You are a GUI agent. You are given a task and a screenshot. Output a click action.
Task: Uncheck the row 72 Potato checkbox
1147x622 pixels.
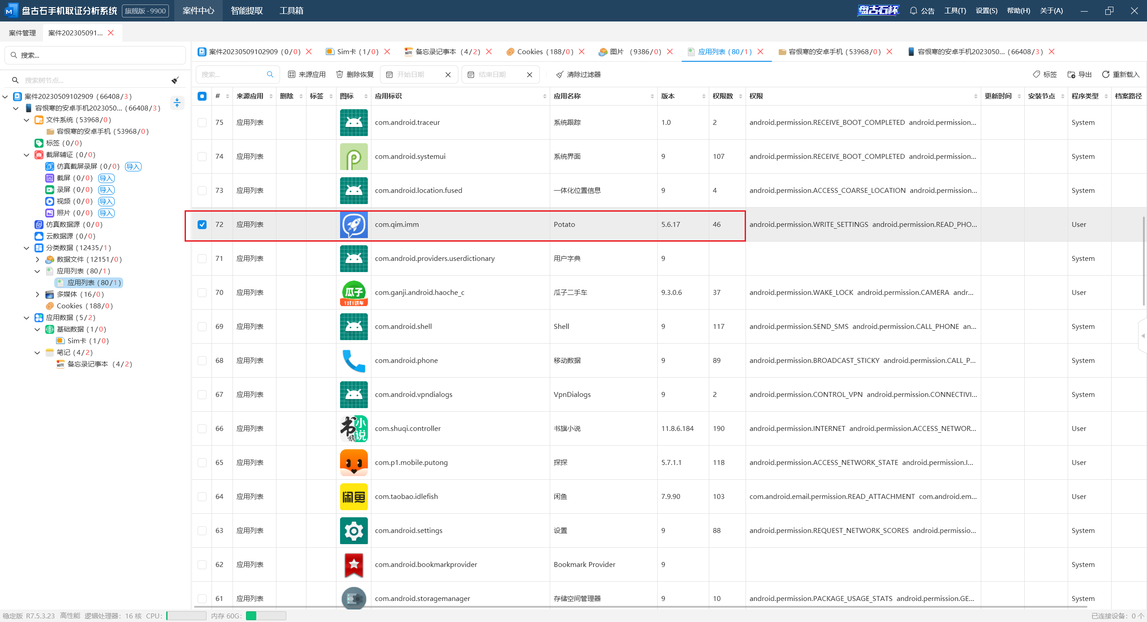tap(202, 225)
